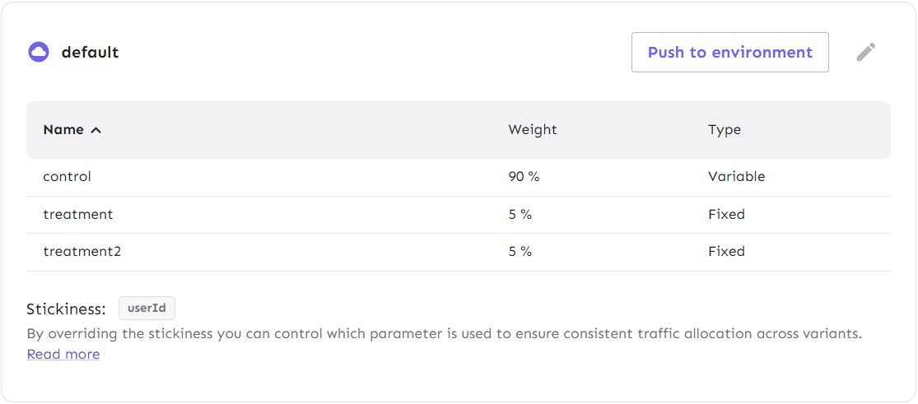918x404 pixels.
Task: Click the treatment2 row 5 % weight
Action: click(520, 252)
